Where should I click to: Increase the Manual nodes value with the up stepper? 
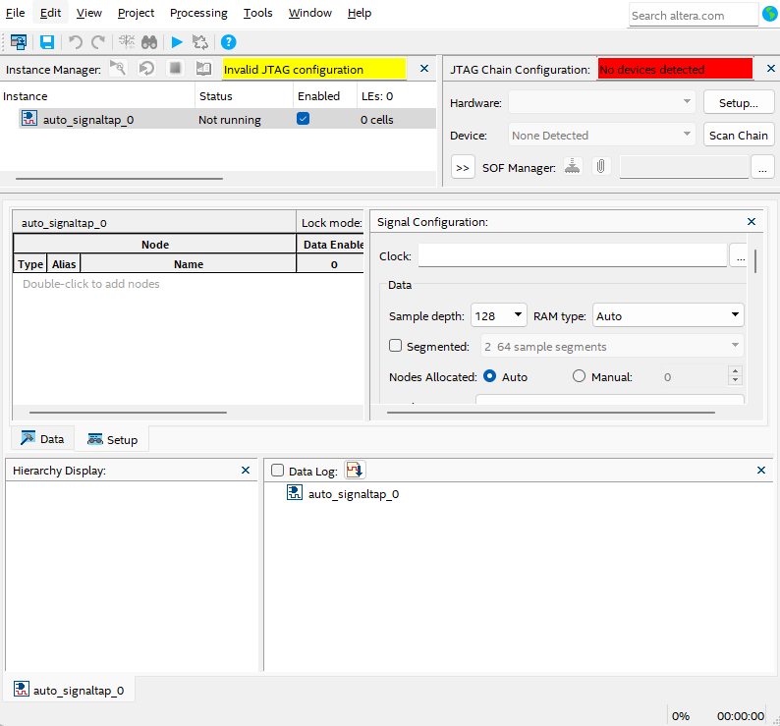735,371
